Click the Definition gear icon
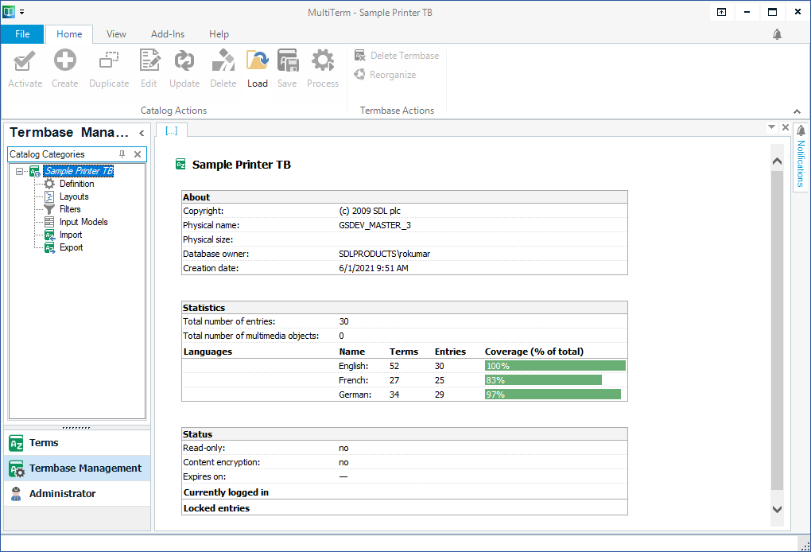 pyautogui.click(x=49, y=184)
